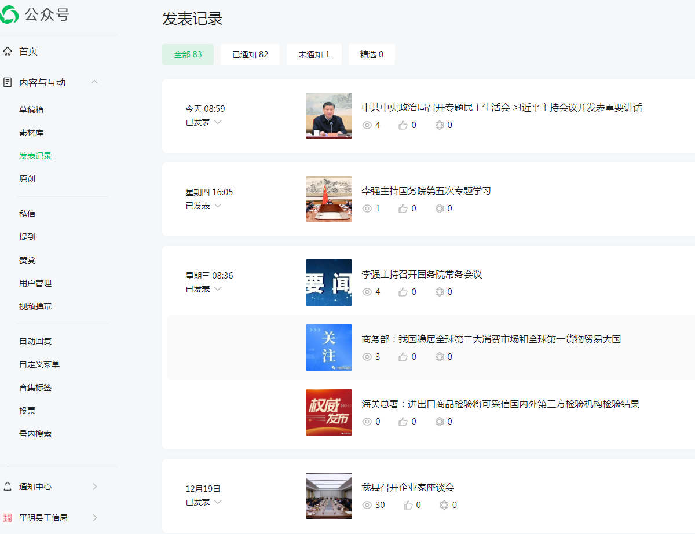The height and width of the screenshot is (534, 695).
Task: Open the 已发表 dropdown under 12月19日
Action: coord(218,502)
